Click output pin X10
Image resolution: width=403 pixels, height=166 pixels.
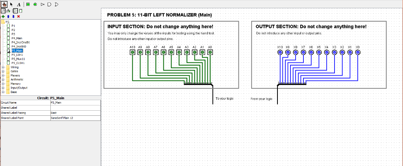pos(280,52)
